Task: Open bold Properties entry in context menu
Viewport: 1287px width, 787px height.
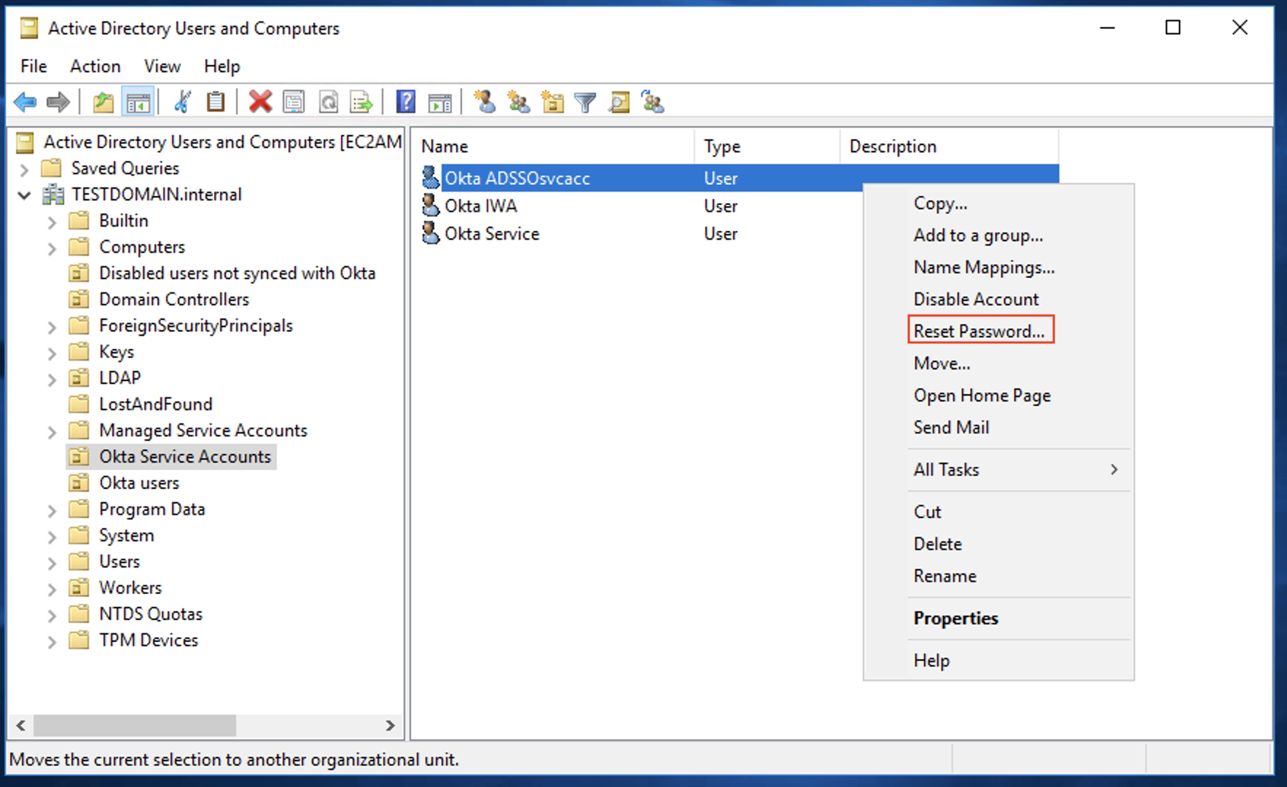Action: click(955, 618)
